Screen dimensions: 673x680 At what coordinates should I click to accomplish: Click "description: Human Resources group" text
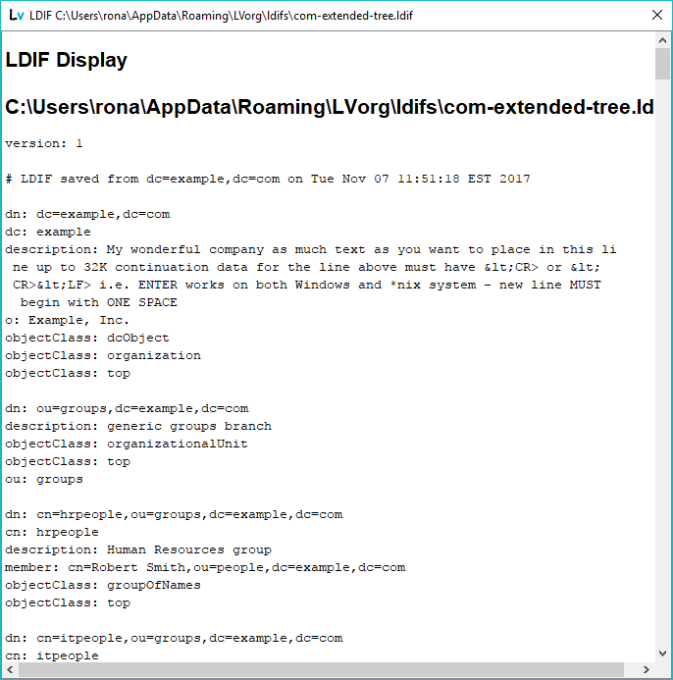[137, 549]
